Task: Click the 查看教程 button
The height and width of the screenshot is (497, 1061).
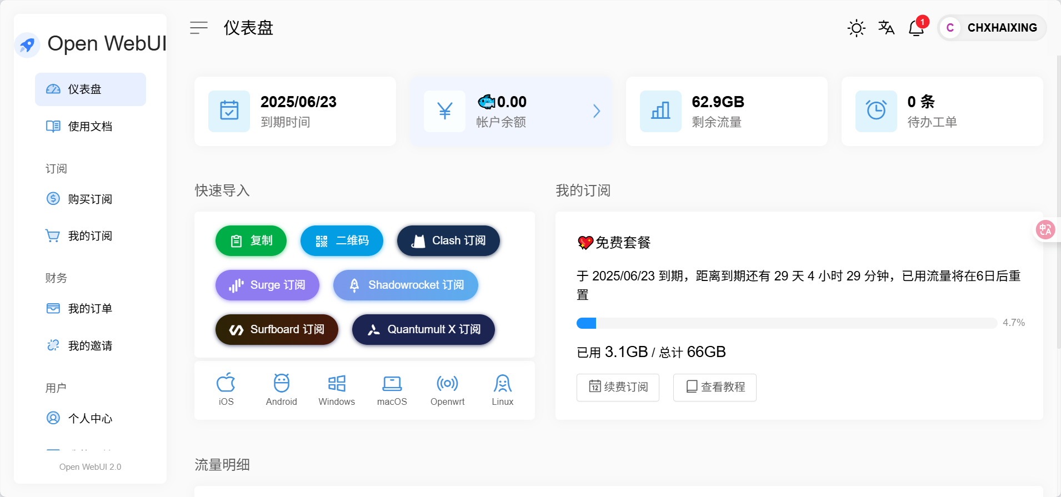Action: tap(714, 387)
